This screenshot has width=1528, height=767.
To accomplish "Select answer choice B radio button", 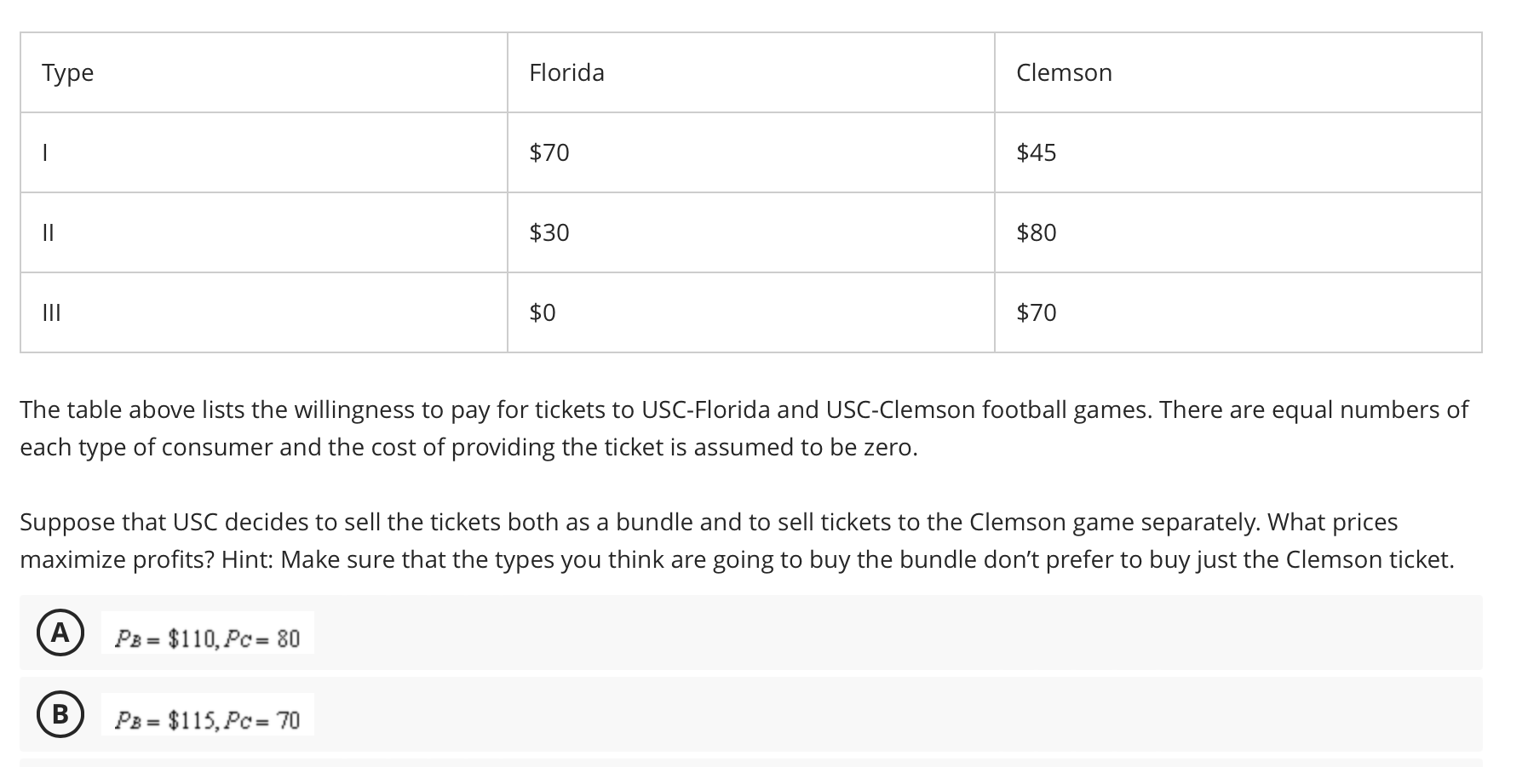I will tap(60, 714).
